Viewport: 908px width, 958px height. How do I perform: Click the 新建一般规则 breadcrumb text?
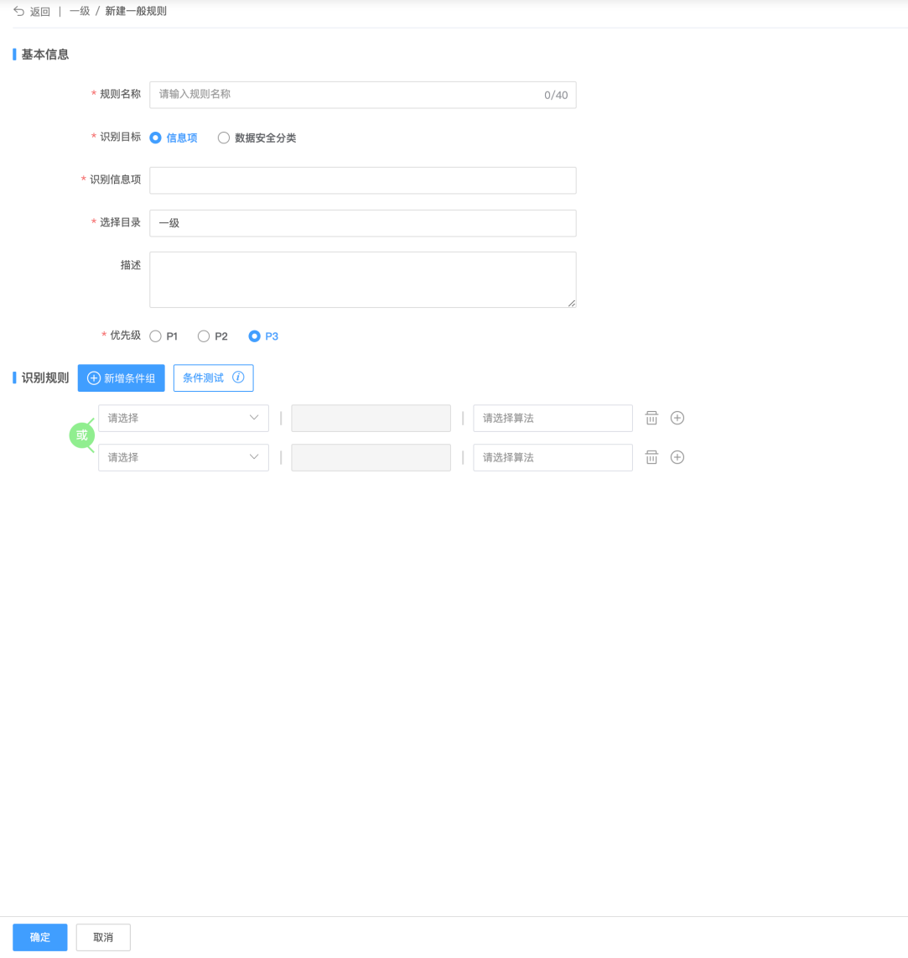coord(136,11)
